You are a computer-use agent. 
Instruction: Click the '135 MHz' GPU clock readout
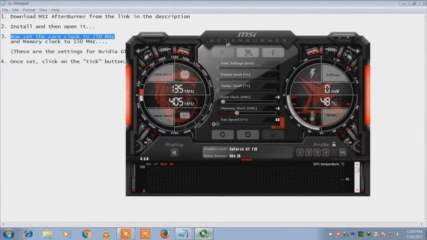pos(183,89)
